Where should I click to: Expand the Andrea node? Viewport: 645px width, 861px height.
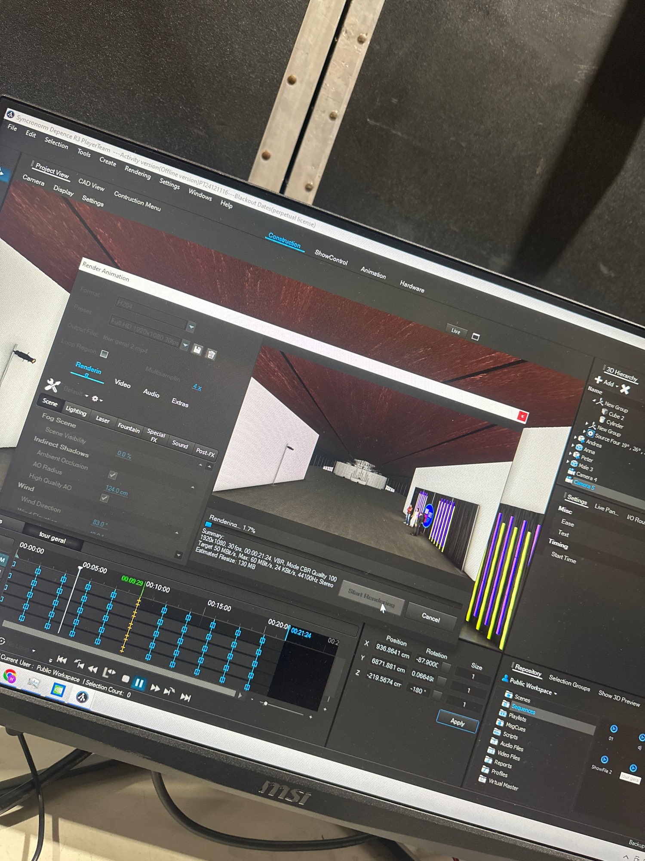coord(575,437)
